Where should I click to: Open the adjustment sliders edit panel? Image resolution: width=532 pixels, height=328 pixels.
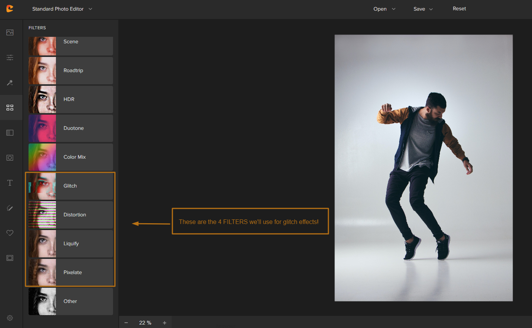[10, 58]
